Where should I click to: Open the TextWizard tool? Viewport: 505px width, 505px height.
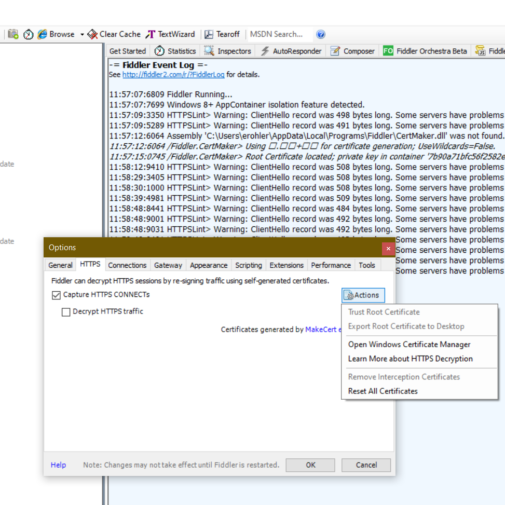tap(170, 34)
